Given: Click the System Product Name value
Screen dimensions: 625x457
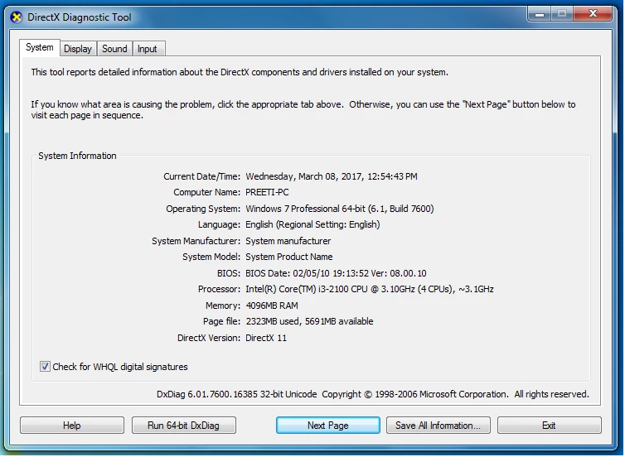Looking at the screenshot, I should pos(289,257).
